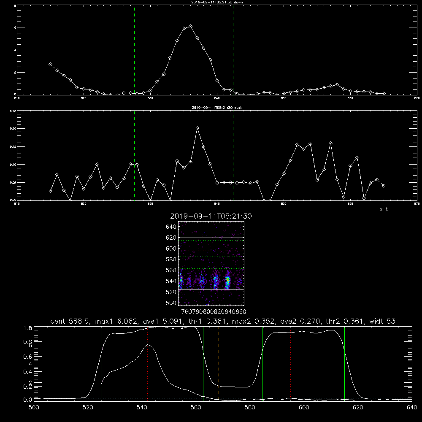Click 'thr2 0.361' in the statistics line
The height and width of the screenshot is (422, 422).
click(346, 321)
